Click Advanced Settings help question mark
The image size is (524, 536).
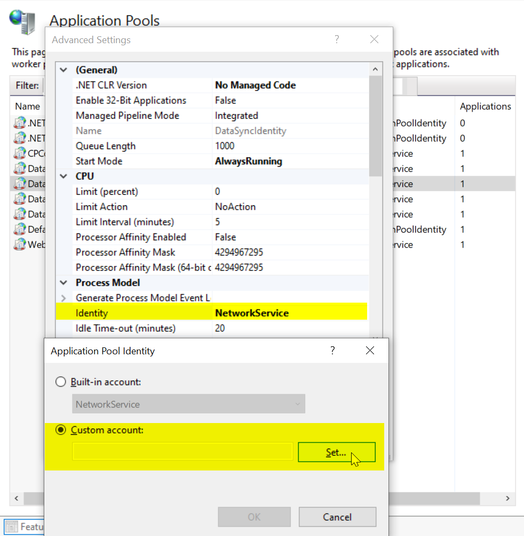point(337,39)
